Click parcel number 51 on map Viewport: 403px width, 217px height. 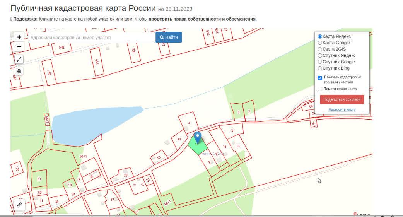pos(39,178)
